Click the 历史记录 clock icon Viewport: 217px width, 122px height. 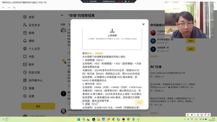25,72
